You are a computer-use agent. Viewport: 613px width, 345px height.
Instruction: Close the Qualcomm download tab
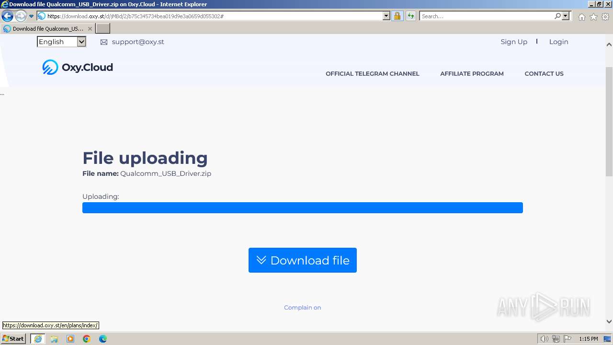click(90, 29)
